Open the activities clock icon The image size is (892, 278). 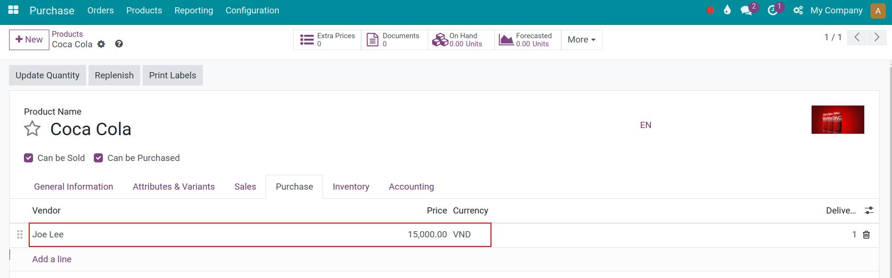tap(772, 11)
